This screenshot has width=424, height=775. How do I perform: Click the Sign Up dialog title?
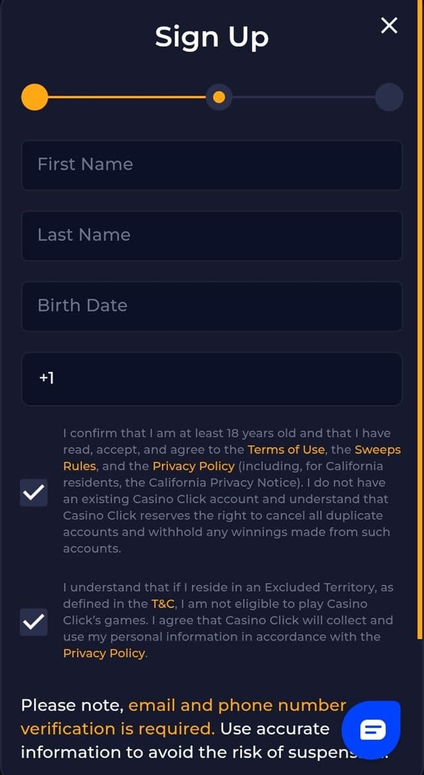pyautogui.click(x=212, y=37)
